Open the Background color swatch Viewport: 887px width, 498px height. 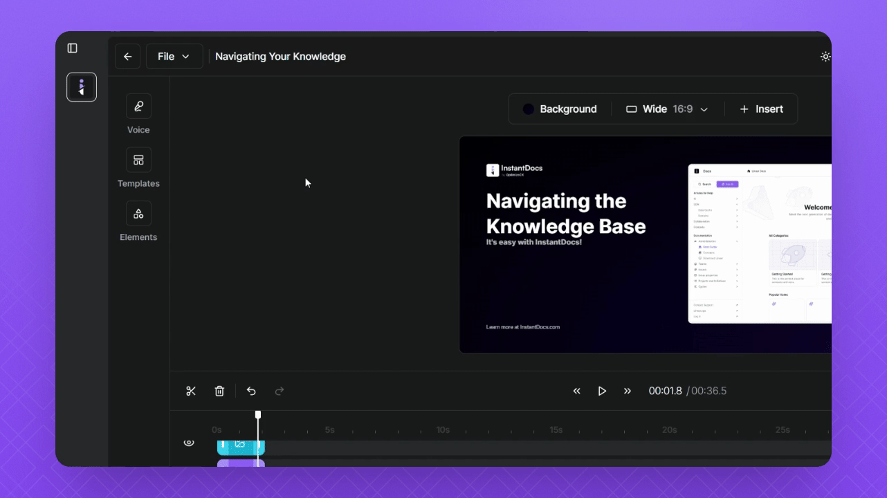click(529, 109)
